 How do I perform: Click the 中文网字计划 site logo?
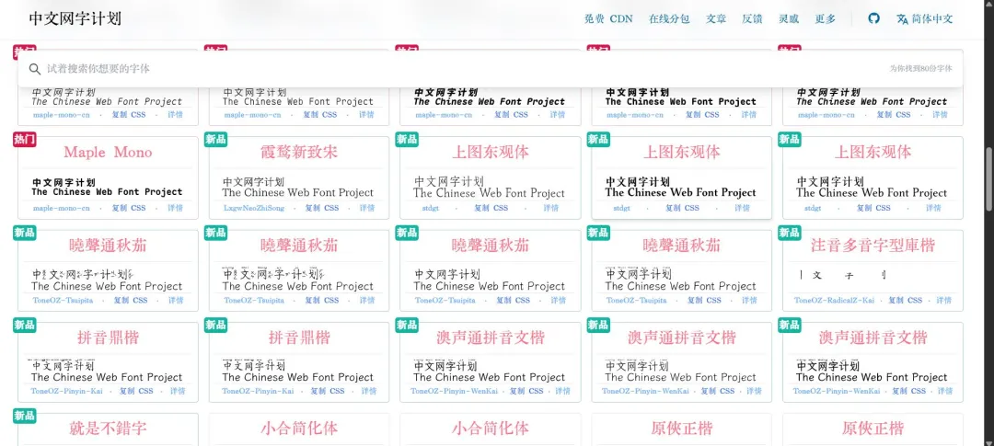[75, 18]
